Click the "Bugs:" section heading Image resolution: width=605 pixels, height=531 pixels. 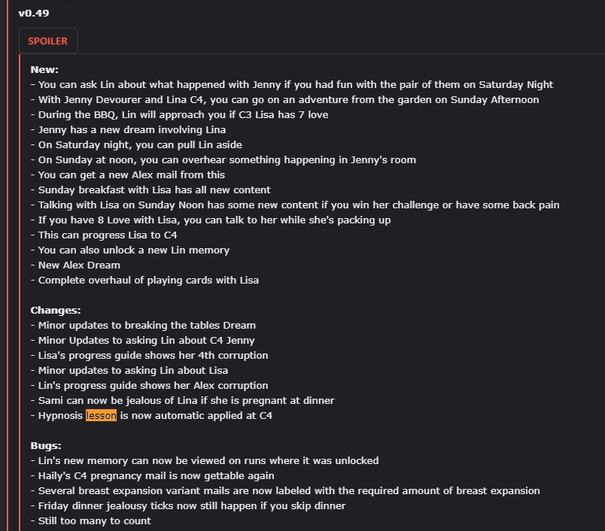46,445
